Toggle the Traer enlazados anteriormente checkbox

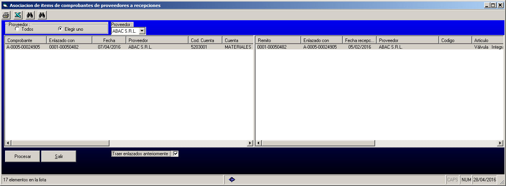pyautogui.click(x=176, y=154)
